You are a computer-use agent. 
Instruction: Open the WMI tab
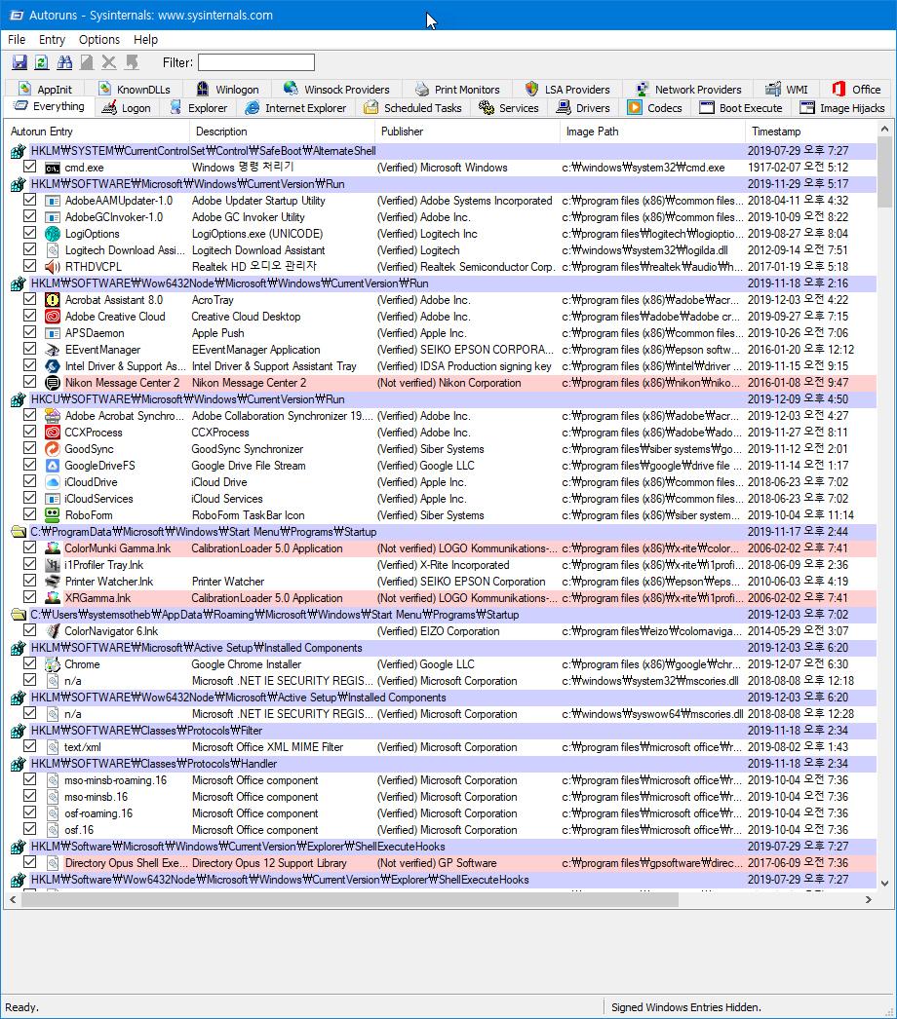coord(787,89)
